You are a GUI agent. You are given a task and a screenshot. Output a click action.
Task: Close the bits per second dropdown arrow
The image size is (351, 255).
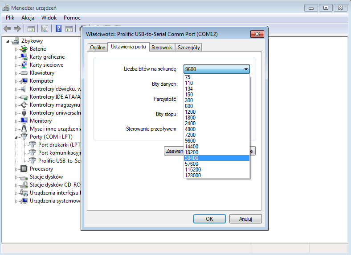tap(245, 69)
